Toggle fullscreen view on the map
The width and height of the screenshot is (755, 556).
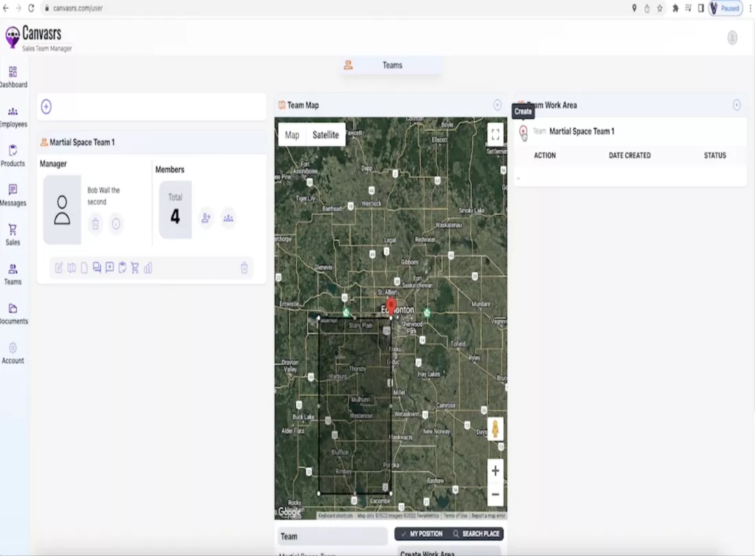pos(495,135)
